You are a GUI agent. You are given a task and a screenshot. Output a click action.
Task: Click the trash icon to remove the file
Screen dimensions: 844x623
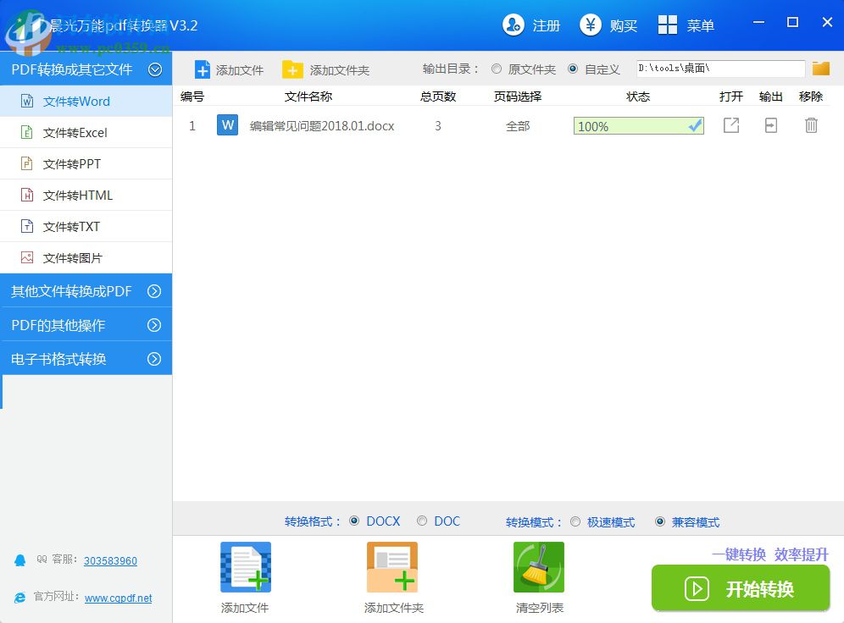click(811, 125)
